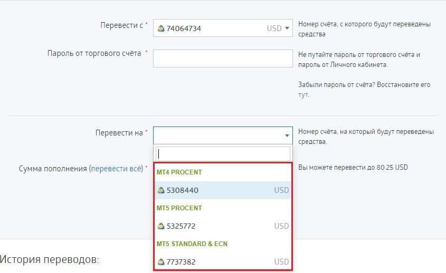The height and width of the screenshot is (273, 446).
Task: Focus the trading account password field
Action: pyautogui.click(x=223, y=58)
